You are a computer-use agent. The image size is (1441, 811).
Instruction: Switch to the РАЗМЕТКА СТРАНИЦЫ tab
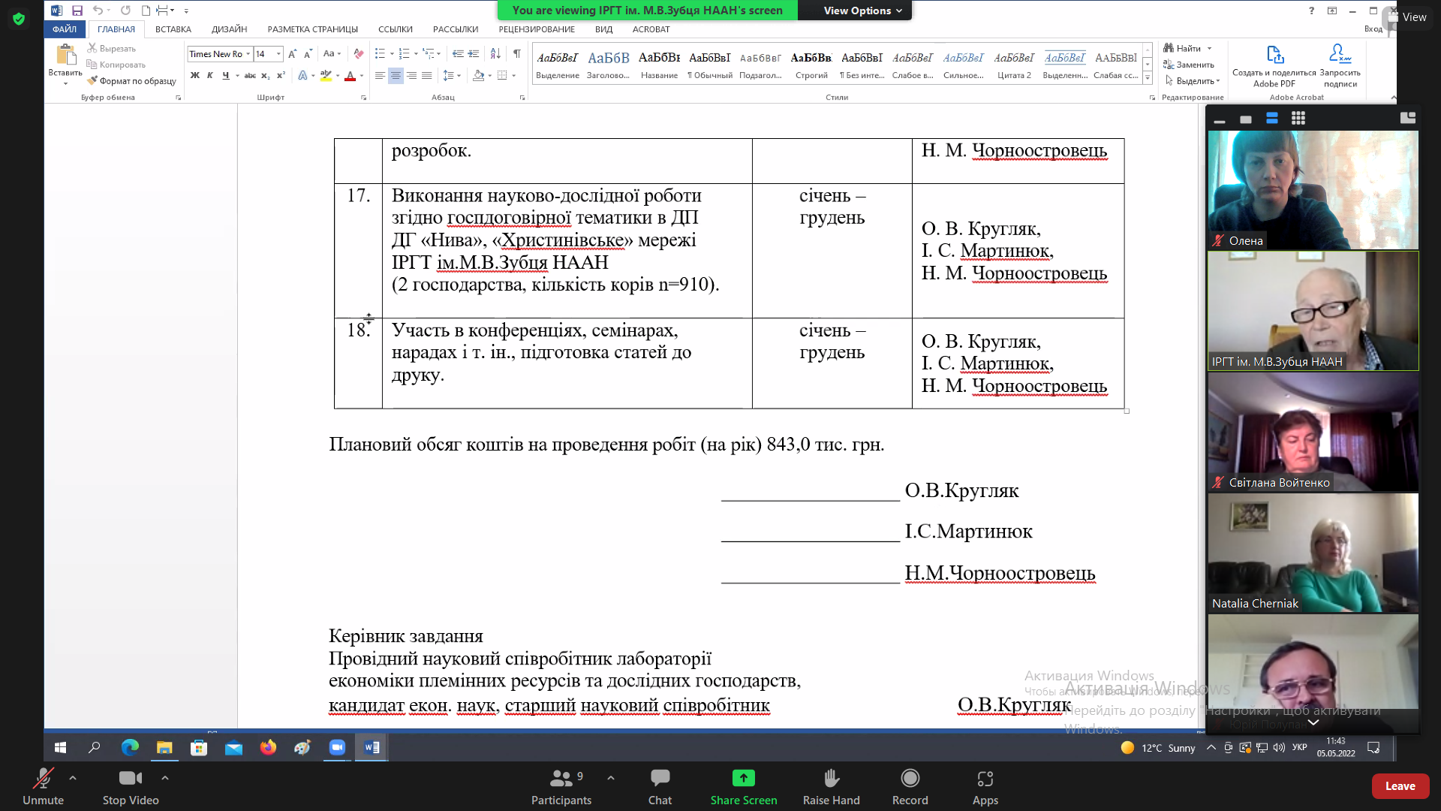pos(312,29)
